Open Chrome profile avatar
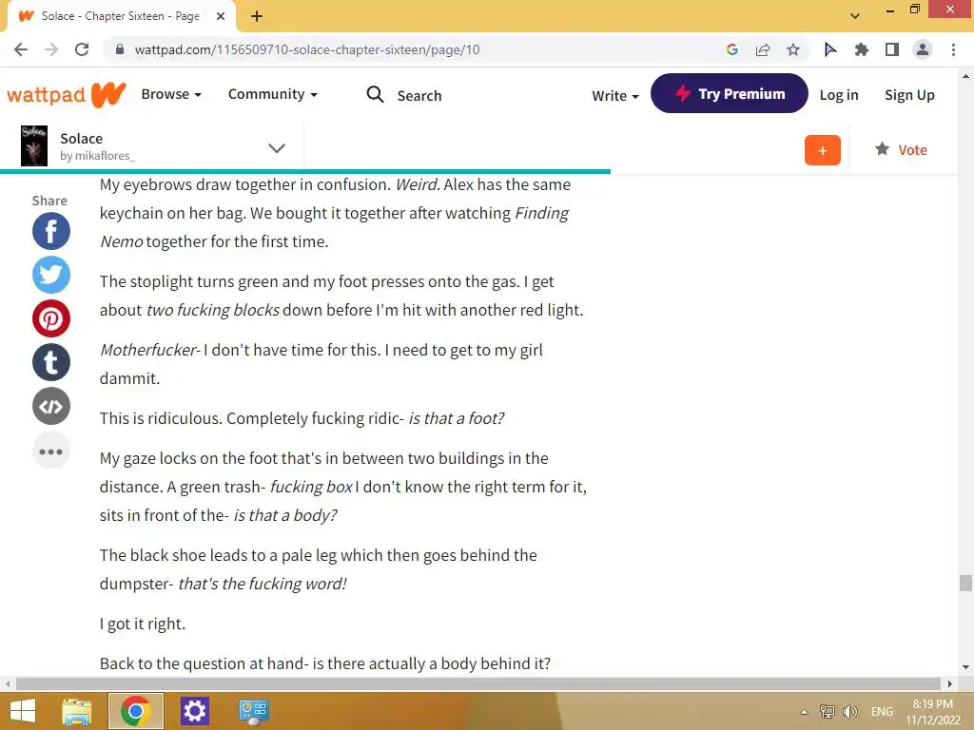 923,49
